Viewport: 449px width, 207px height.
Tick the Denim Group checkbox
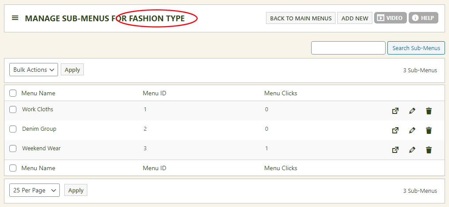coord(13,129)
